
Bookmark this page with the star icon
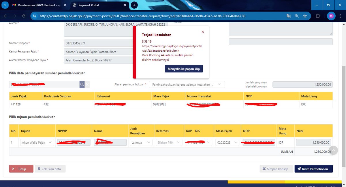(305, 16)
